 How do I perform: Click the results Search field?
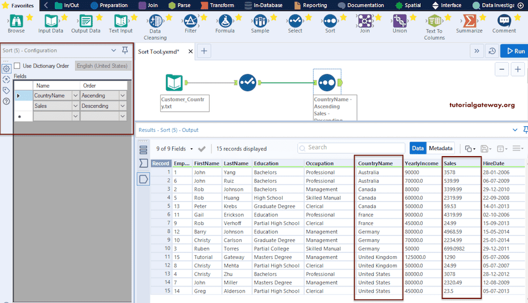(351, 148)
